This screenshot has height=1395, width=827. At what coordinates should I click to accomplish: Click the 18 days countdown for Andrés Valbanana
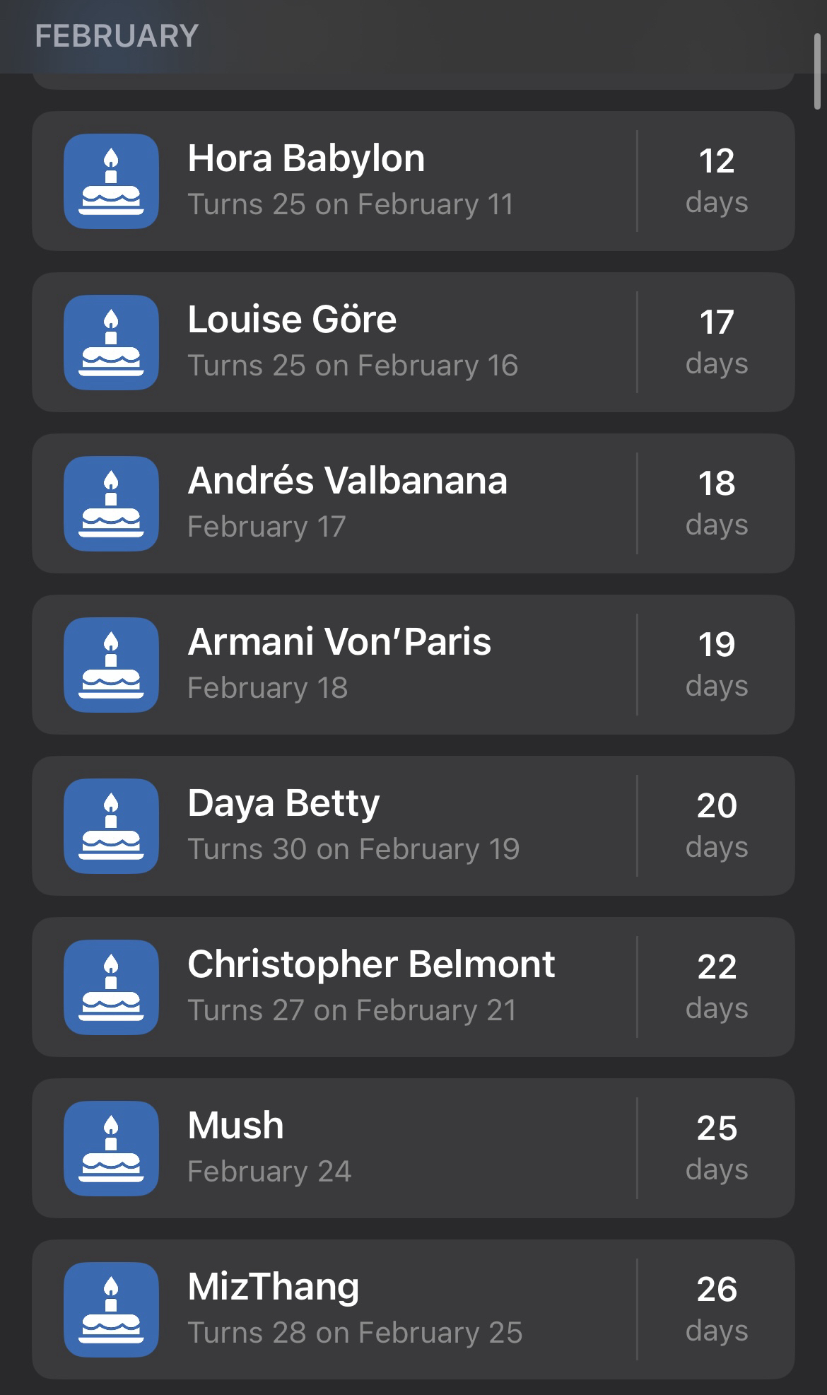point(716,503)
